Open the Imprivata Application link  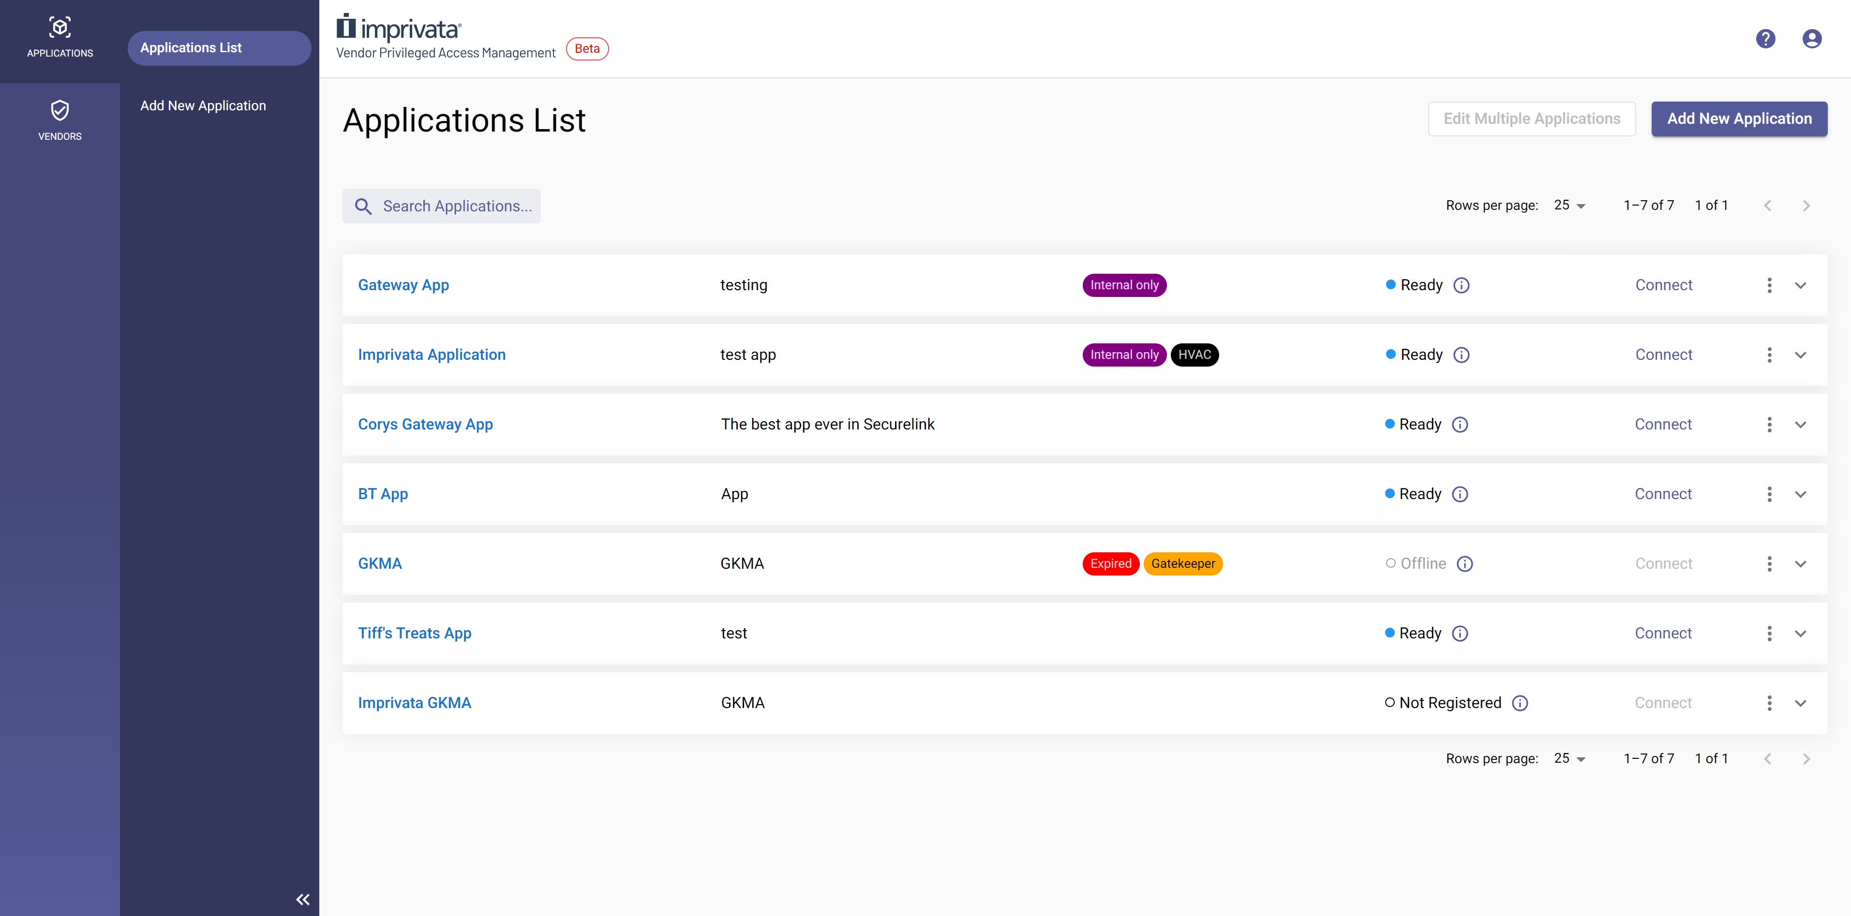coord(432,355)
